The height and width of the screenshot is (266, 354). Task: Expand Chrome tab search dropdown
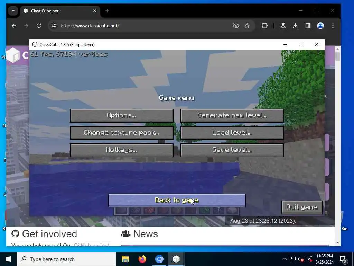tap(13, 11)
